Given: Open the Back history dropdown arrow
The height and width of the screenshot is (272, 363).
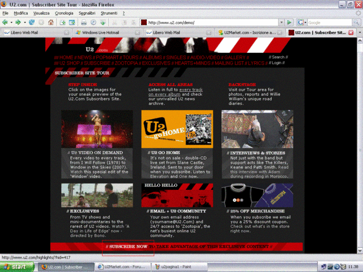Looking at the screenshot, I should [11, 23].
